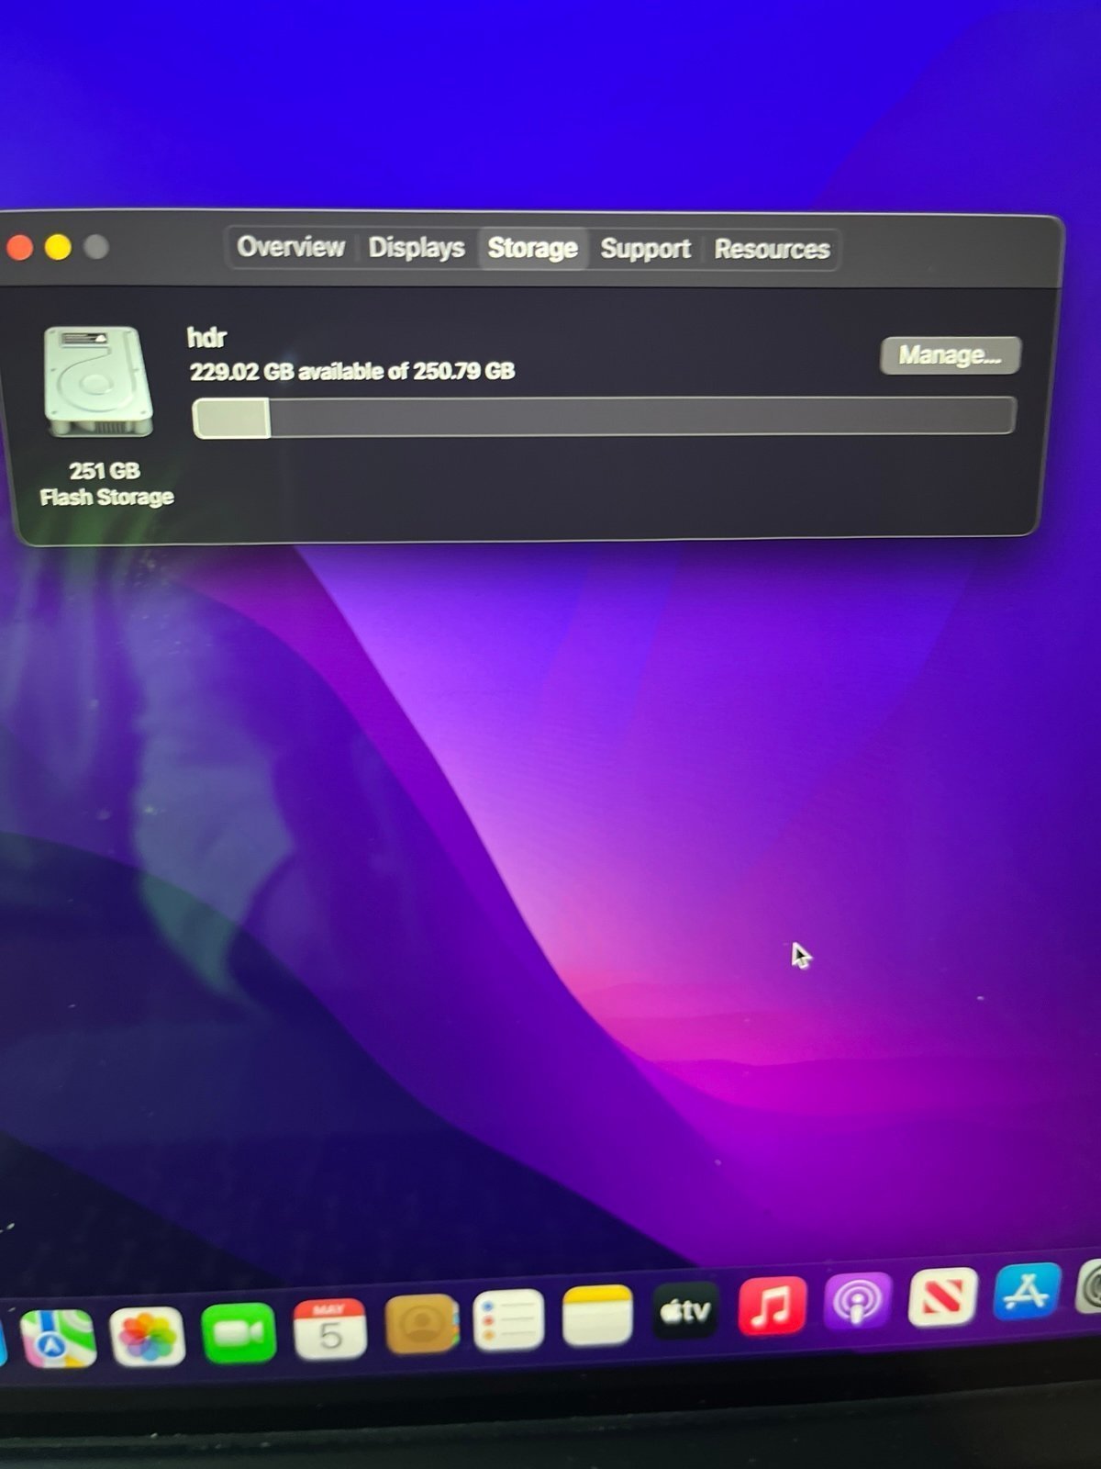The image size is (1101, 1469).
Task: Launch Apple TV from the Dock
Action: (x=685, y=1311)
